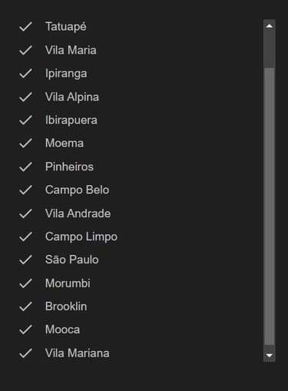This screenshot has width=288, height=391.
Task: Select the Morumbi list entry
Action: tap(138, 283)
